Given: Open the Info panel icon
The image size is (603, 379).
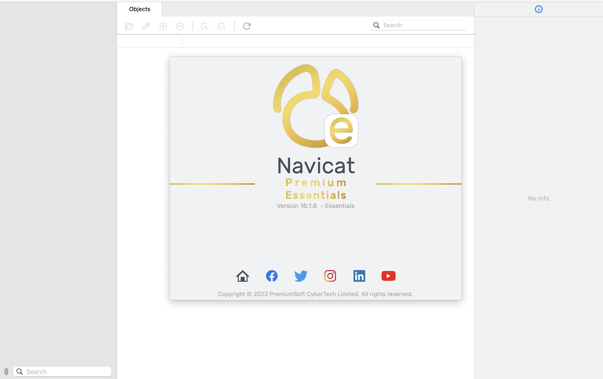Looking at the screenshot, I should [x=539, y=9].
